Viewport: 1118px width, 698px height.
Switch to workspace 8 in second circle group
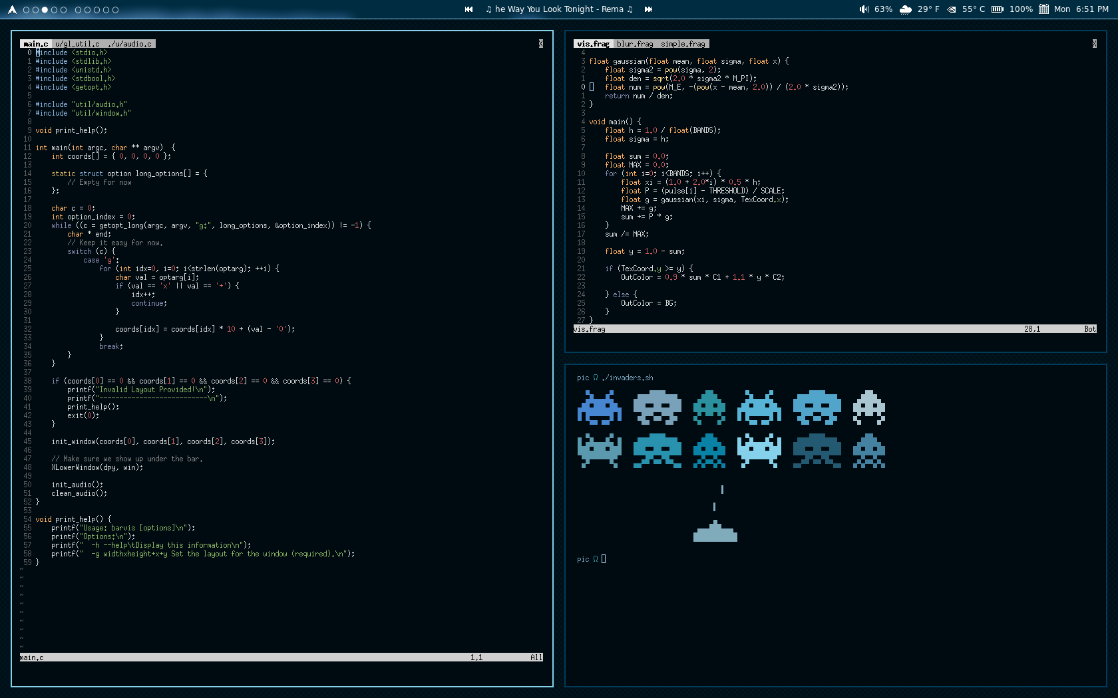96,10
